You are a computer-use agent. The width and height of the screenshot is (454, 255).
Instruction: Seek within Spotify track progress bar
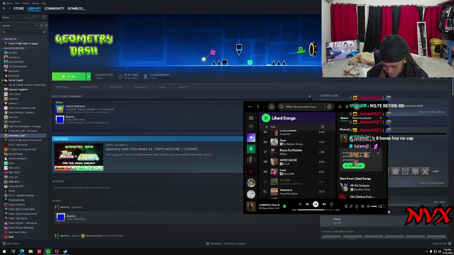coord(315,210)
